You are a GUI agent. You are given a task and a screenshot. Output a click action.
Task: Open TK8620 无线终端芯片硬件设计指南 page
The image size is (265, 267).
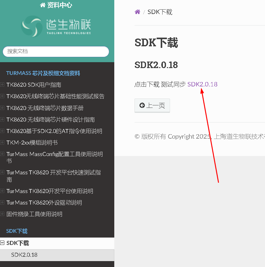click(50, 120)
